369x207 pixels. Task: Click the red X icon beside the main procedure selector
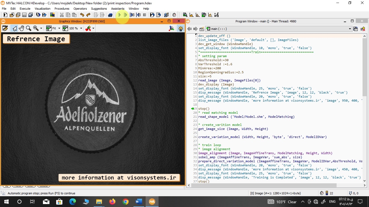pyautogui.click(x=363, y=29)
